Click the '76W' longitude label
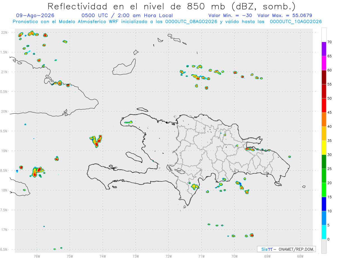 [37, 256]
